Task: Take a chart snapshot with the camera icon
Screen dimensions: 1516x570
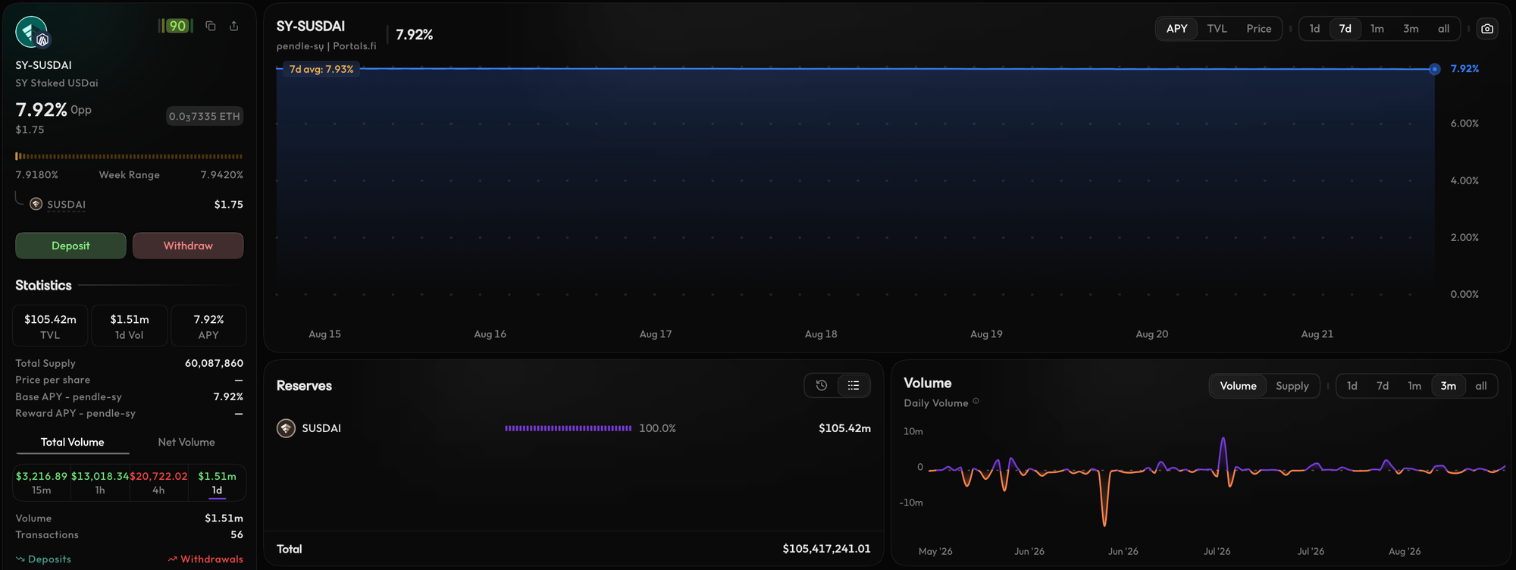Action: coord(1487,29)
